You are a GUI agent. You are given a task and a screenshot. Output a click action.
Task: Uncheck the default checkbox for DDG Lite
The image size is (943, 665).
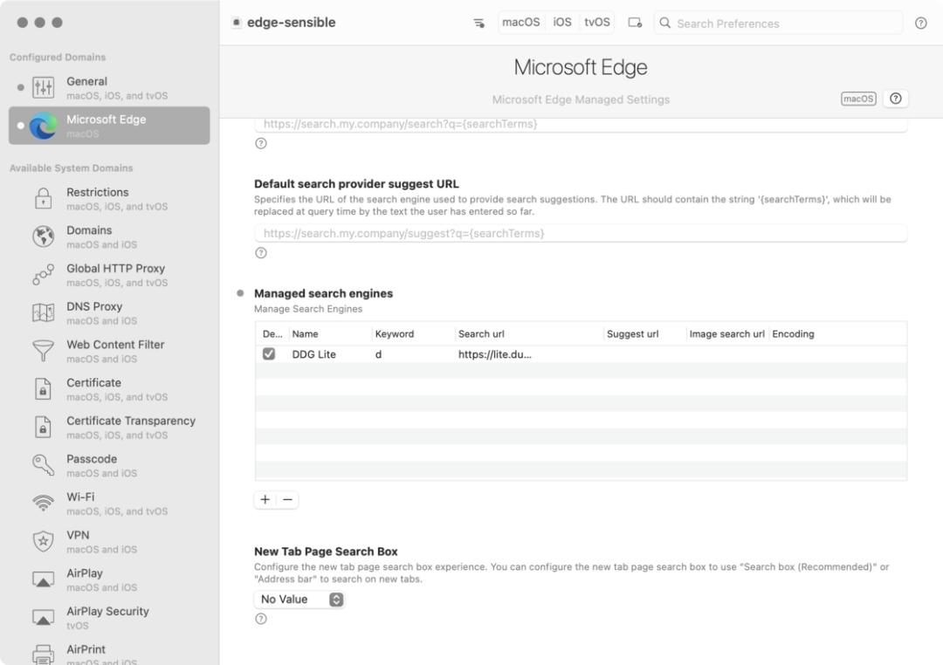click(x=269, y=354)
